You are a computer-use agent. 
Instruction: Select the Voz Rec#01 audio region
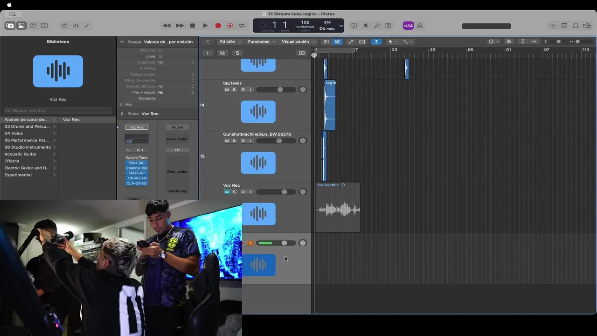(x=338, y=208)
